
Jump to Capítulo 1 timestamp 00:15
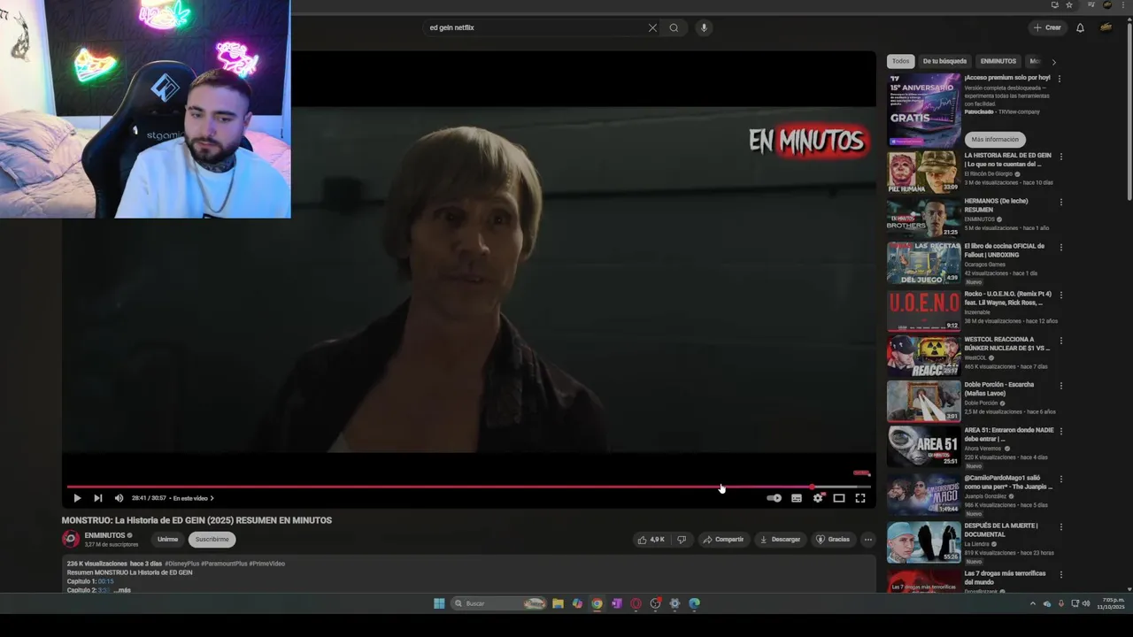[105, 581]
